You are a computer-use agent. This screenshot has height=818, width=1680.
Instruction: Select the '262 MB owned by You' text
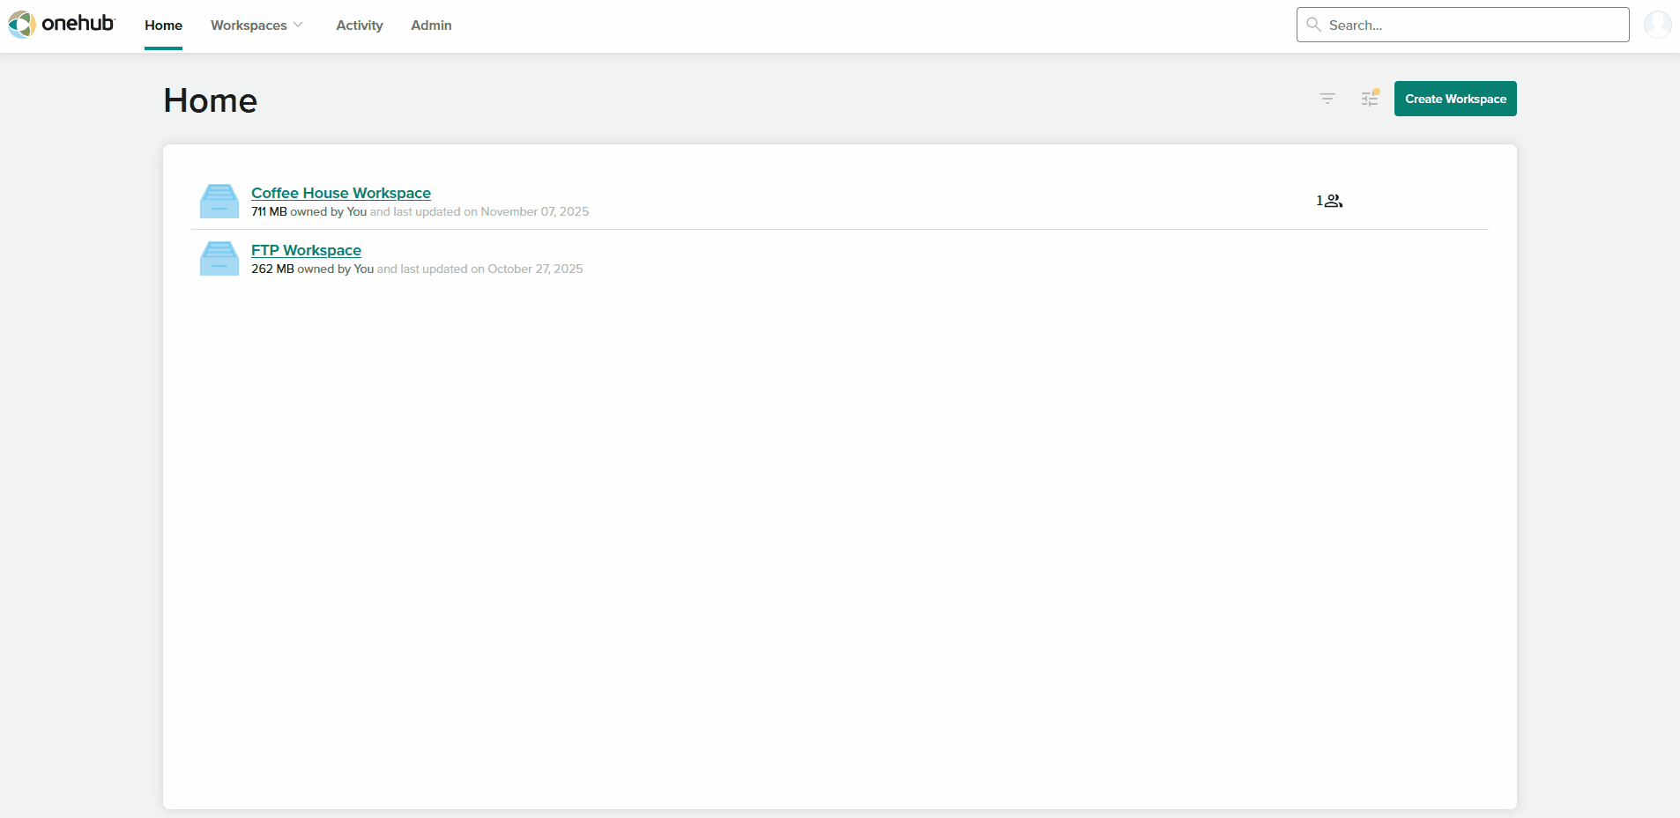[312, 269]
